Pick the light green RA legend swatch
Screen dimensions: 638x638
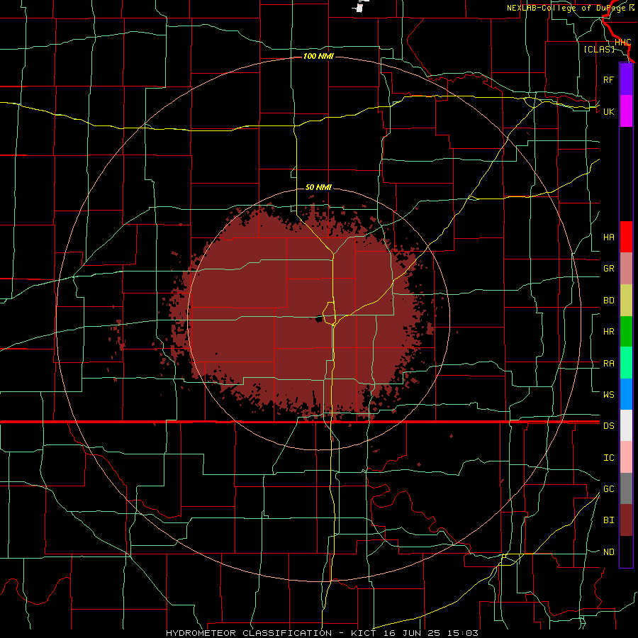pyautogui.click(x=626, y=363)
